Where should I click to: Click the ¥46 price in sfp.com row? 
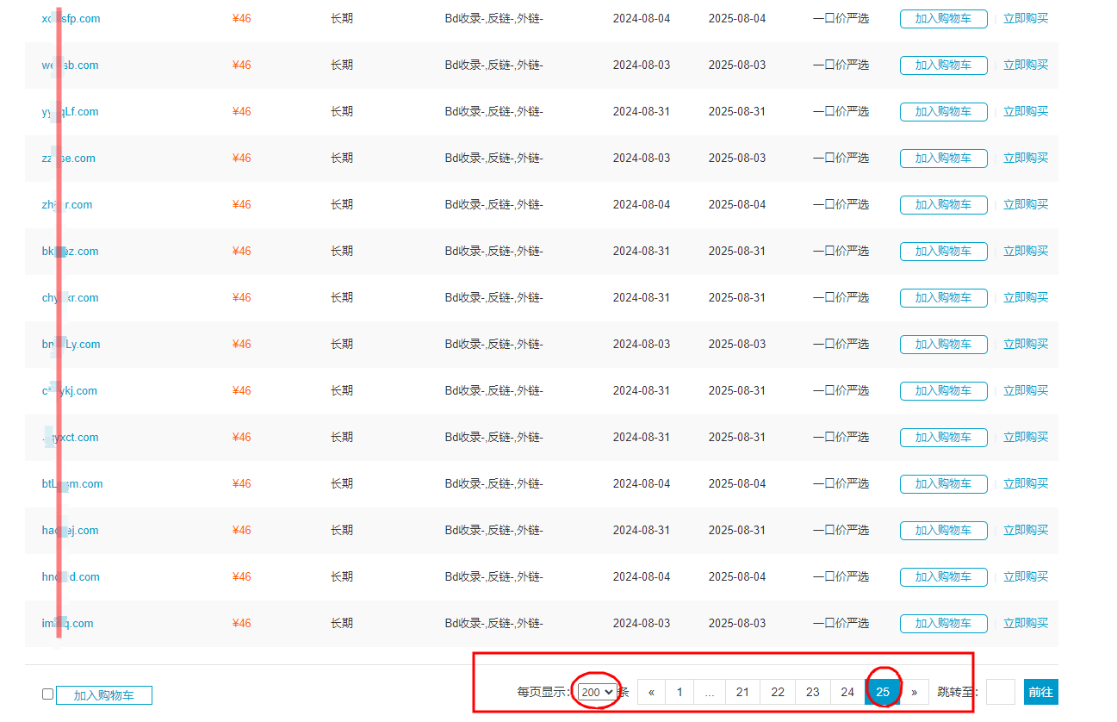241,18
